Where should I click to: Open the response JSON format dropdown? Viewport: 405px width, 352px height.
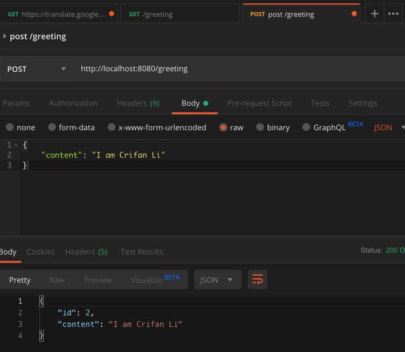tap(217, 280)
